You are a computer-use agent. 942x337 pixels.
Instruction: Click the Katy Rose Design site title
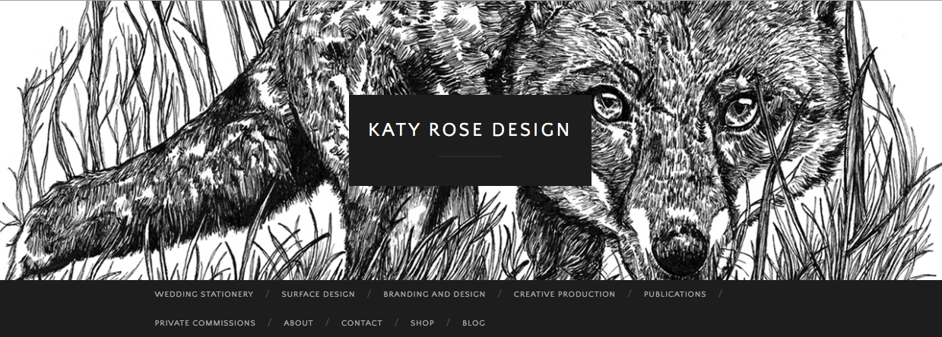pos(469,130)
